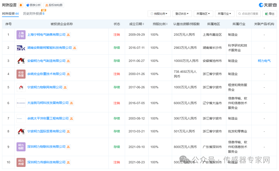
Task: Click the 宁波柯力物联网 company logo
Action: point(21,87)
